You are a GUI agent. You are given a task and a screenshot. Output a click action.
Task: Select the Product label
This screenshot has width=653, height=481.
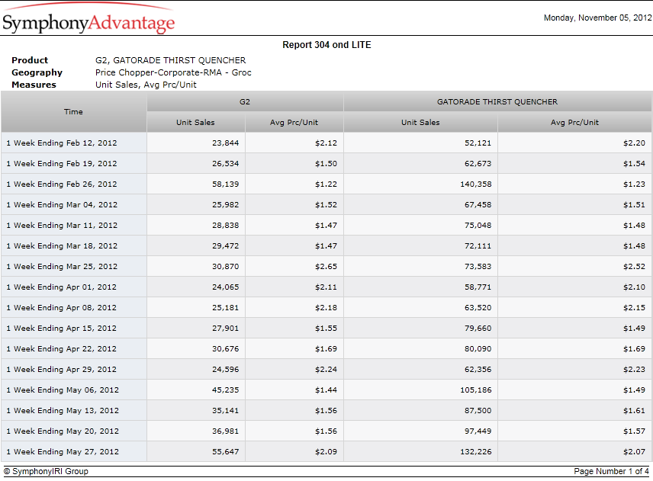click(x=30, y=60)
